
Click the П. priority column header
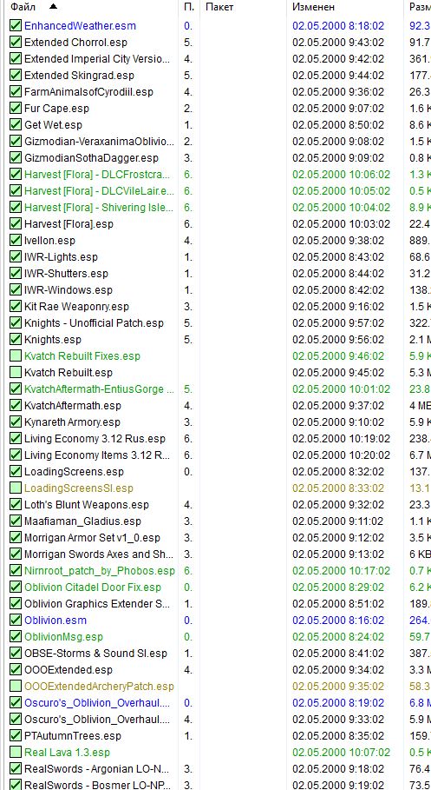click(x=188, y=7)
